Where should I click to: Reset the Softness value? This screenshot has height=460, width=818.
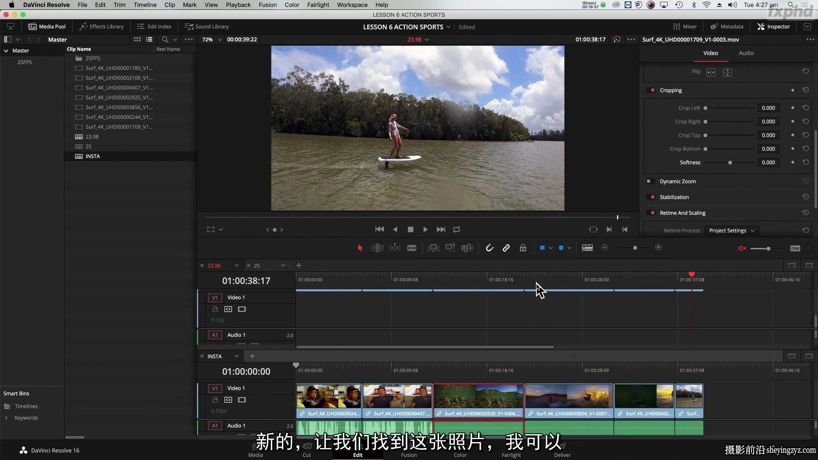point(806,162)
